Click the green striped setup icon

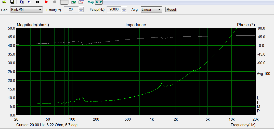click(x=74, y=2)
